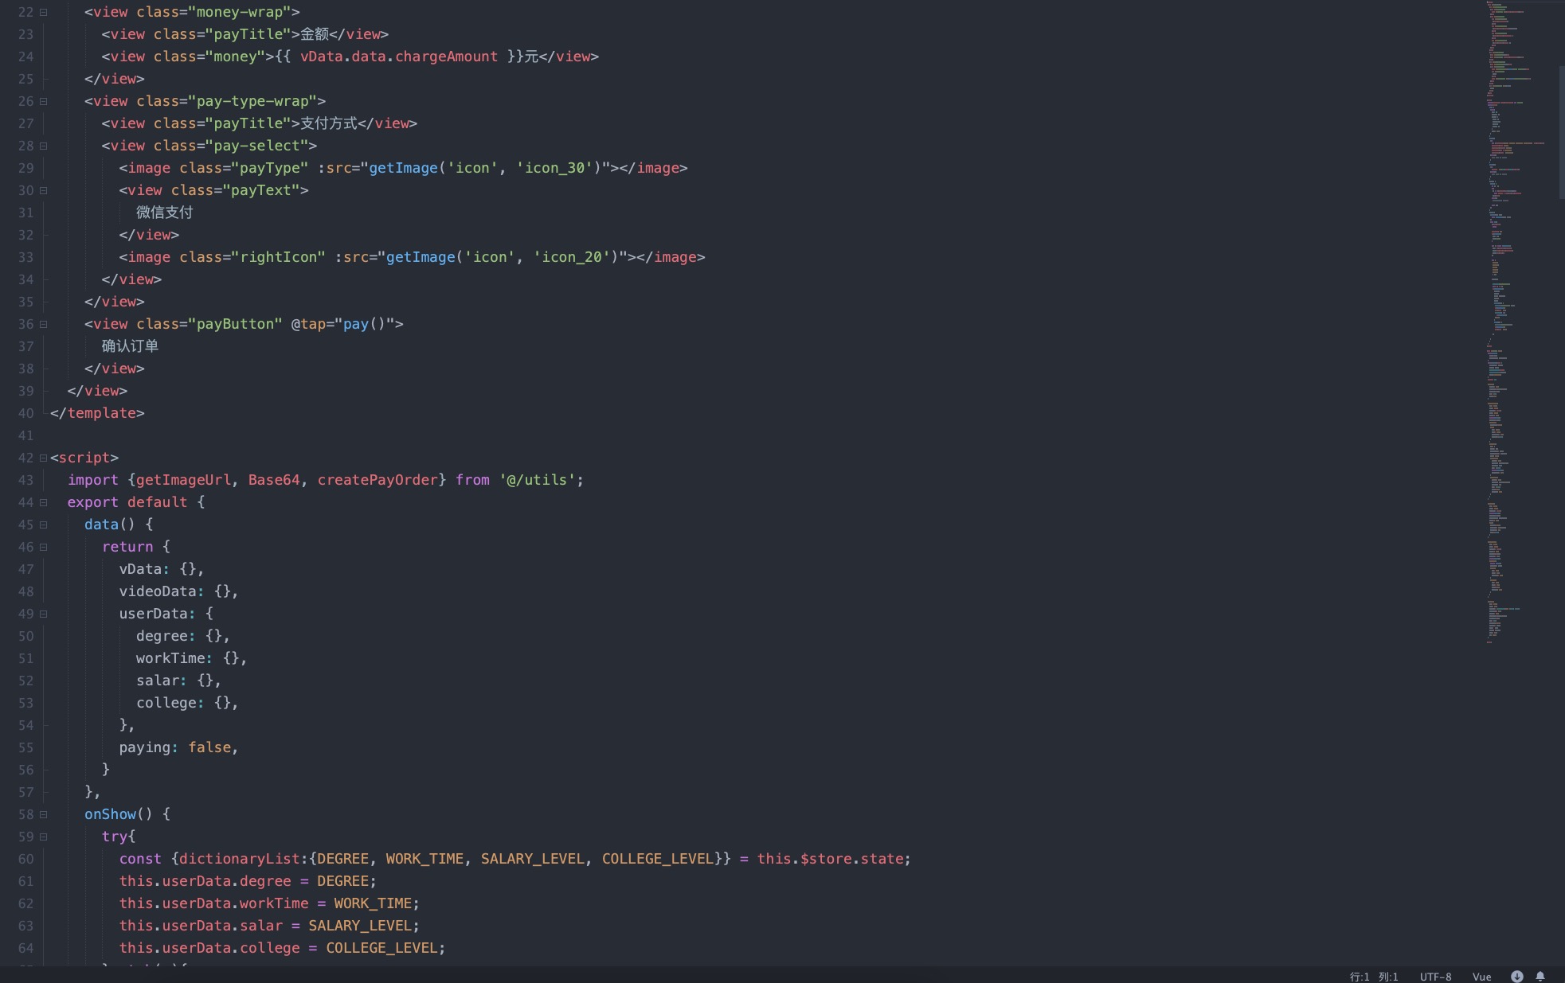This screenshot has width=1565, height=983.
Task: Click the '@/utils' path string
Action: pyautogui.click(x=538, y=480)
